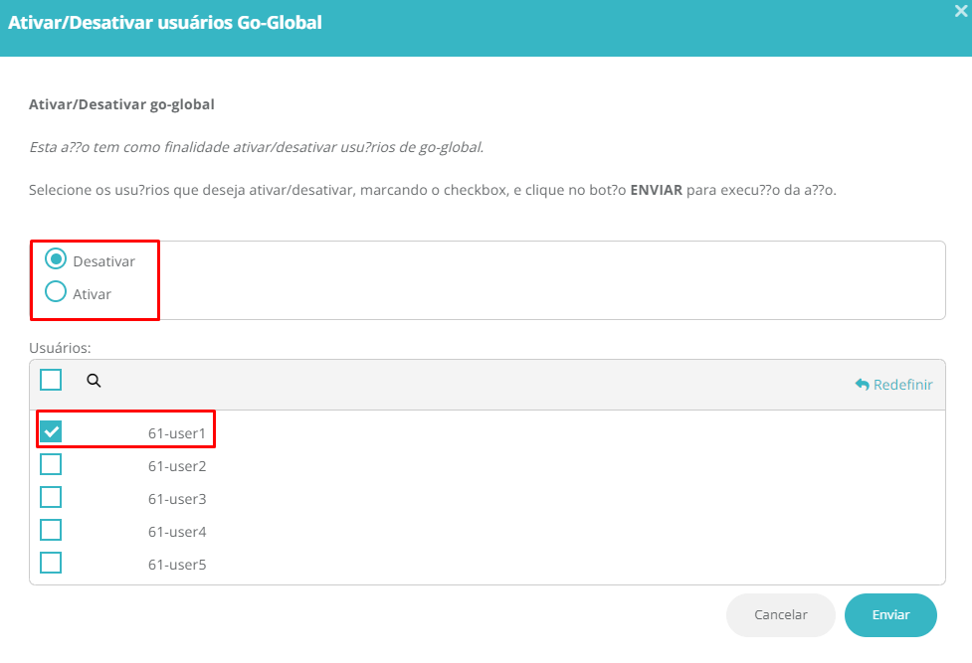This screenshot has height=663, width=972.
Task: Close the Go-Global dialog with X
Action: point(961,11)
